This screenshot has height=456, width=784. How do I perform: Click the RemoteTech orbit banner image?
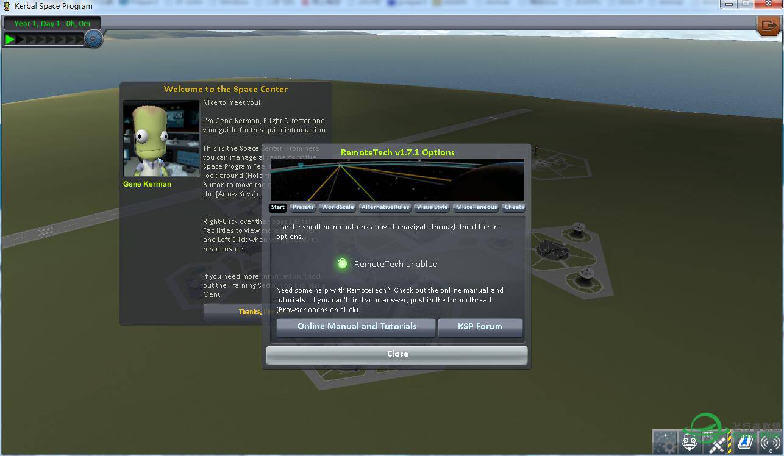397,180
